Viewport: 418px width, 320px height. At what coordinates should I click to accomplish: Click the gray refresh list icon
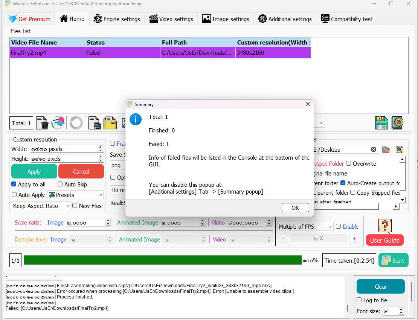(x=76, y=123)
